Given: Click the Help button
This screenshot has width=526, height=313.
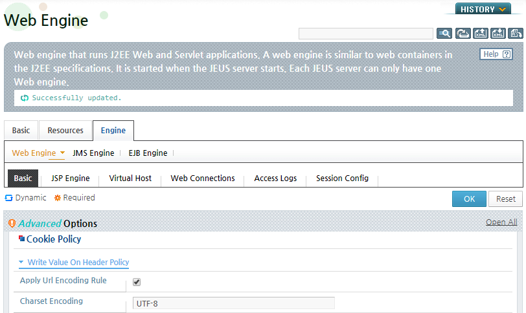Looking at the screenshot, I should click(496, 54).
